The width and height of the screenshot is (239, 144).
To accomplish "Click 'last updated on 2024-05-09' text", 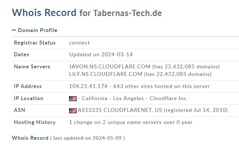I will pos(87,138).
